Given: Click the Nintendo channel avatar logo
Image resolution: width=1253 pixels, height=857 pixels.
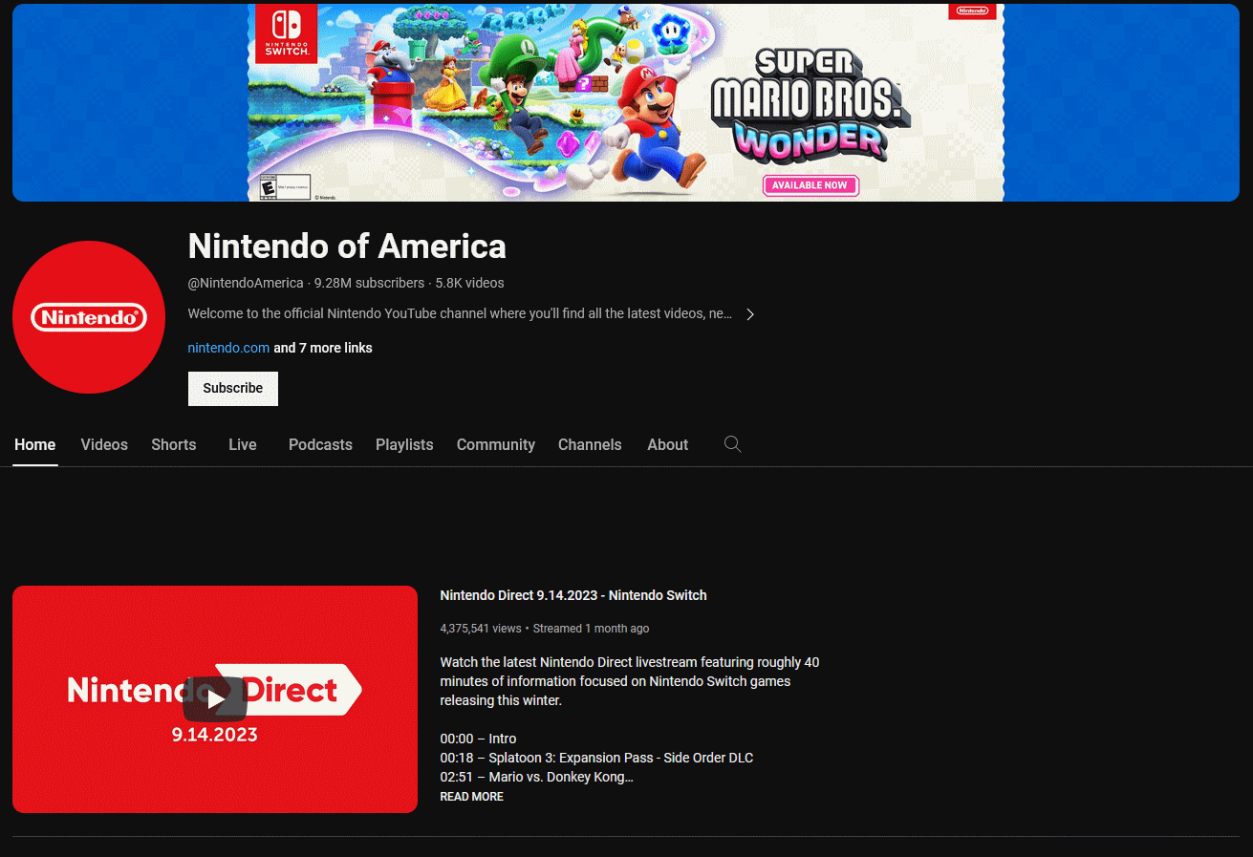Looking at the screenshot, I should point(89,317).
